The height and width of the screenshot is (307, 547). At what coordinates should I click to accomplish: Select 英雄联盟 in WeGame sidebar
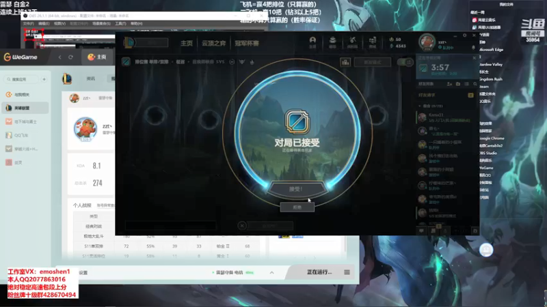[x=25, y=108]
